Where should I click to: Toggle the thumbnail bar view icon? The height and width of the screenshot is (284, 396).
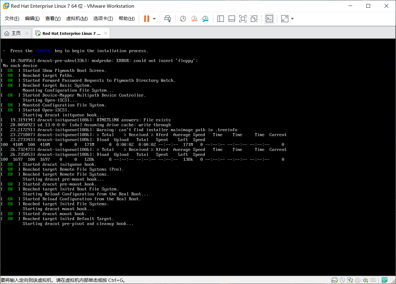pyautogui.click(x=232, y=19)
